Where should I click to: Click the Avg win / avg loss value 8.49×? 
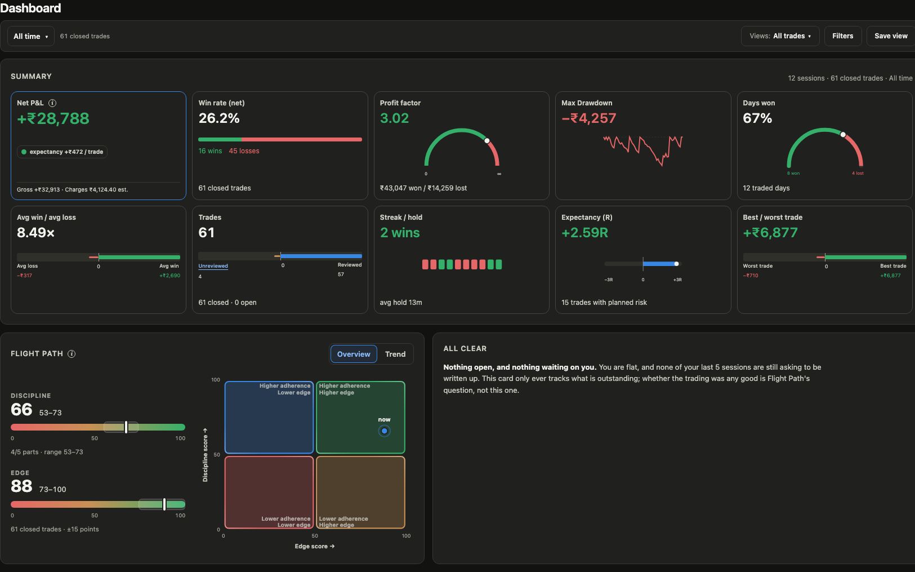(35, 233)
